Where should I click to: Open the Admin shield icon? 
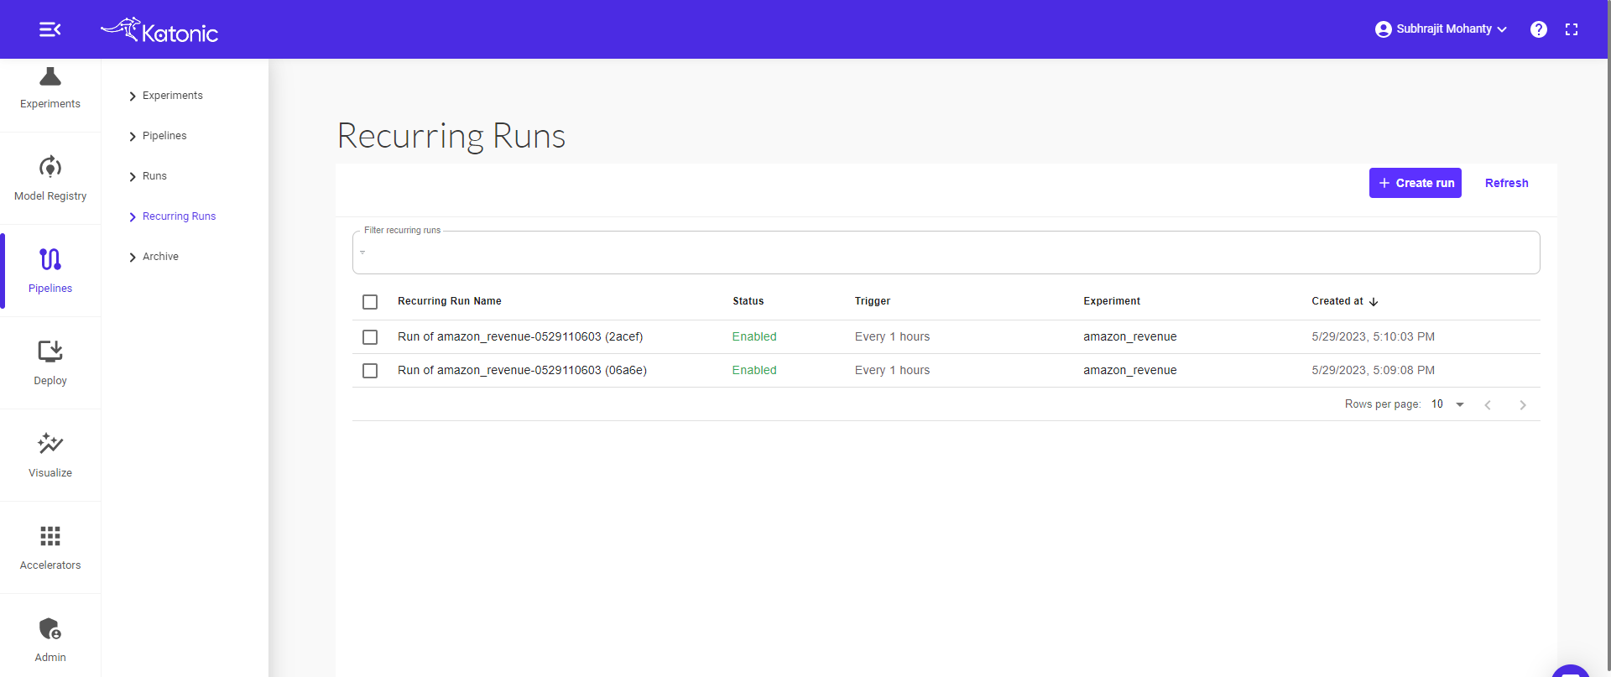tap(50, 628)
